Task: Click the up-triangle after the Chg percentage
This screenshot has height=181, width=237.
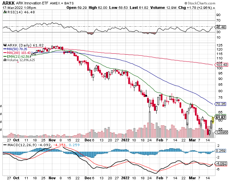Action: coord(214,8)
